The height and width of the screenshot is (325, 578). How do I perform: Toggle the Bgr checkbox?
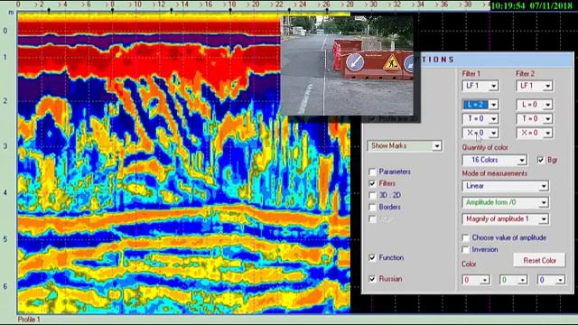540,160
